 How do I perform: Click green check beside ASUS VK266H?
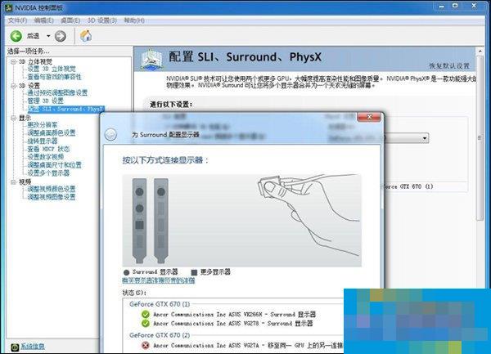pyautogui.click(x=146, y=314)
